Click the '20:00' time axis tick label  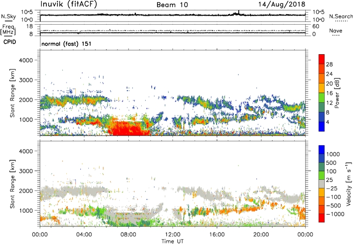tap(261, 235)
